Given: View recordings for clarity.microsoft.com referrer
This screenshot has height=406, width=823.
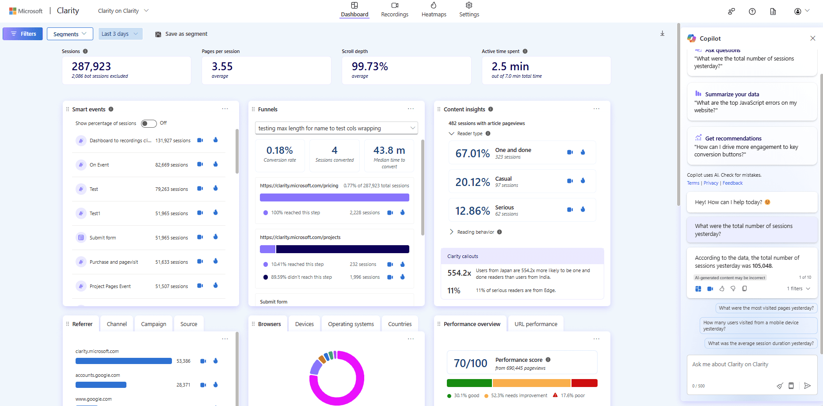Looking at the screenshot, I should point(203,361).
